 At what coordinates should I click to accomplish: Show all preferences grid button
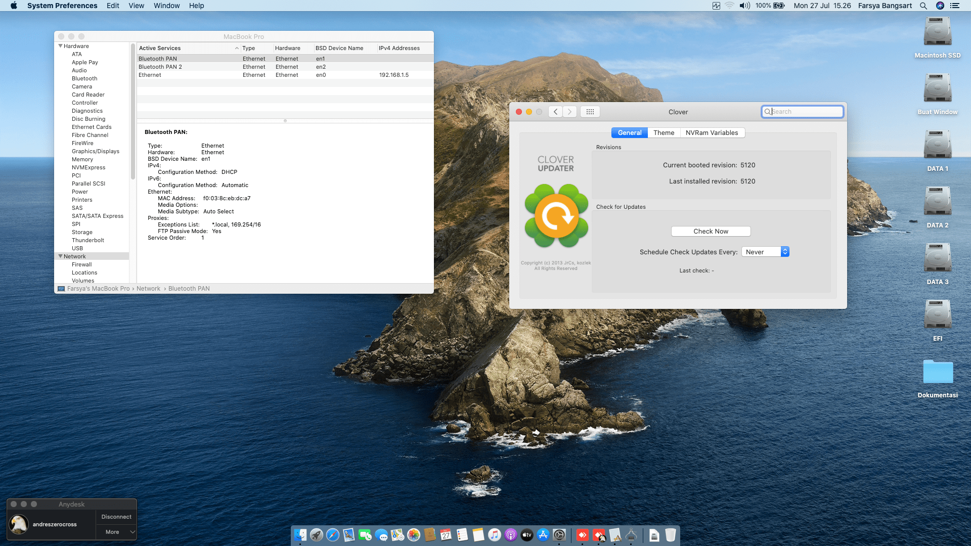pos(590,112)
